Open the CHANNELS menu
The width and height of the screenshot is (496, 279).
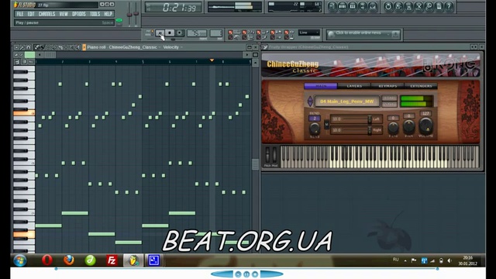tap(46, 14)
